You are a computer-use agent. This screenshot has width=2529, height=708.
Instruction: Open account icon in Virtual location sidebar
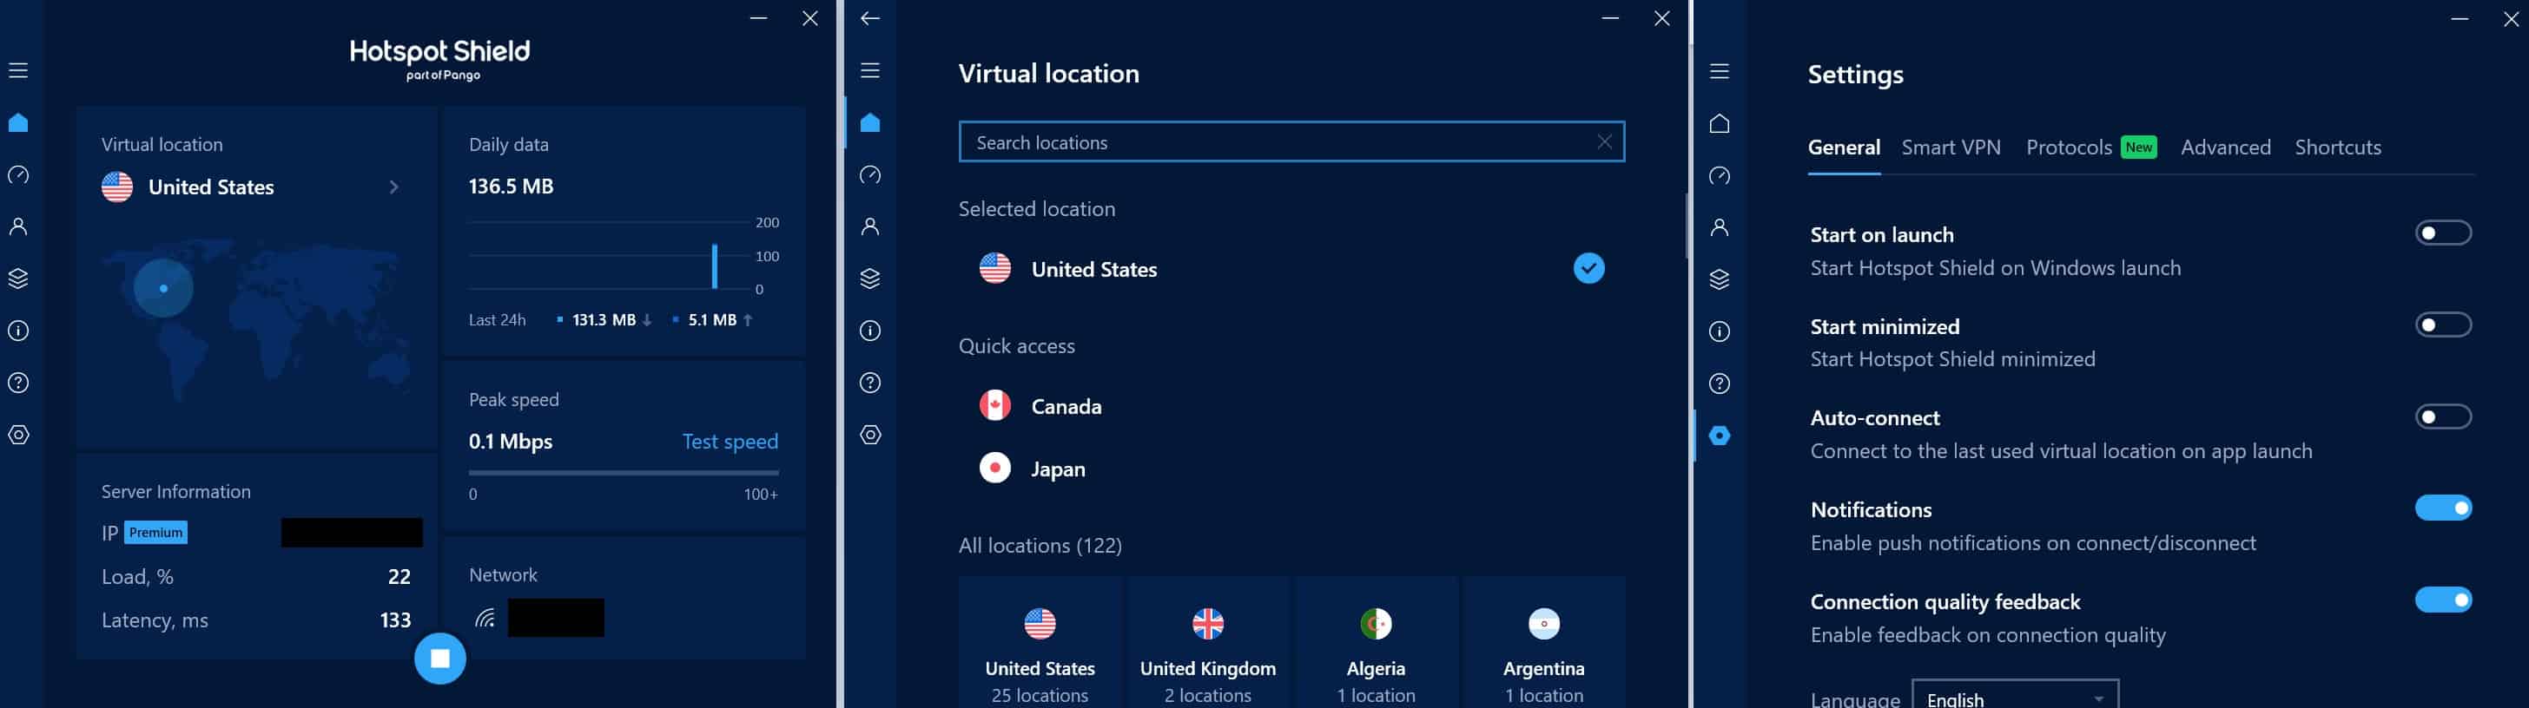click(x=870, y=226)
